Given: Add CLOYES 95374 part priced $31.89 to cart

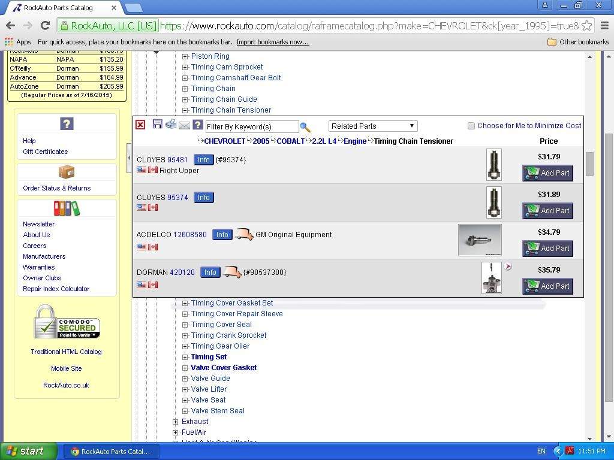Looking at the screenshot, I should click(548, 210).
